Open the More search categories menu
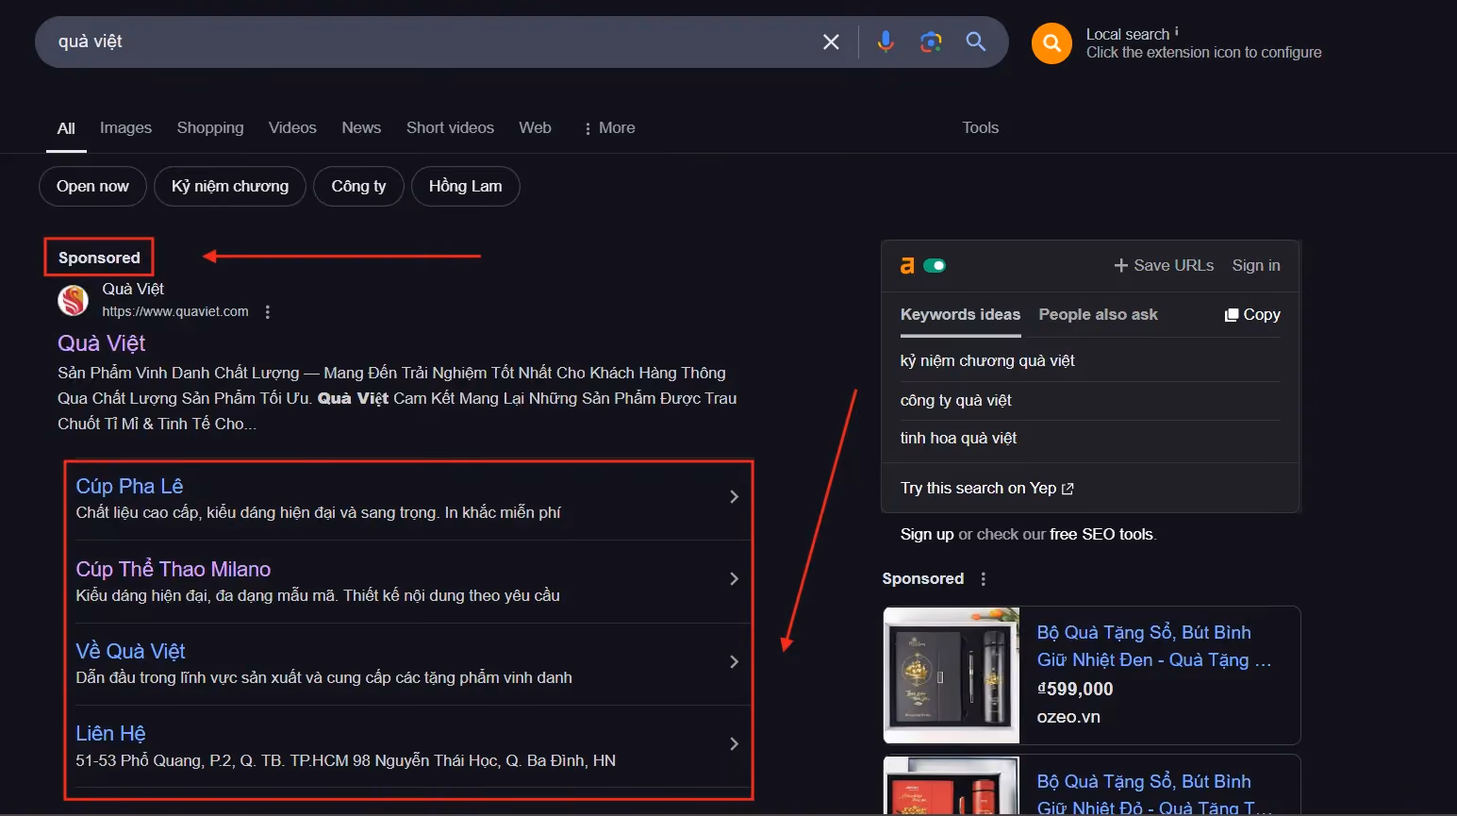1457x816 pixels. (x=609, y=128)
